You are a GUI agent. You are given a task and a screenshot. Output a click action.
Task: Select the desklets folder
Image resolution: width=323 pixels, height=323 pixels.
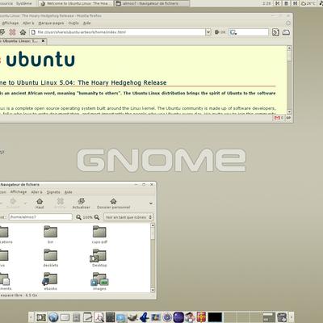coord(51,258)
